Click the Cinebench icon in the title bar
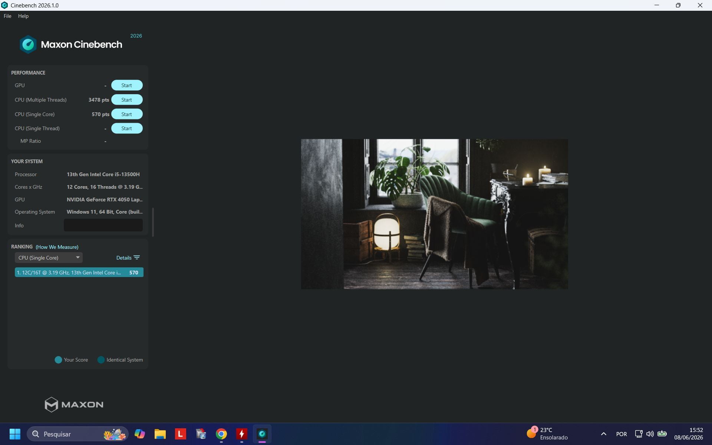The image size is (712, 445). (x=4, y=5)
